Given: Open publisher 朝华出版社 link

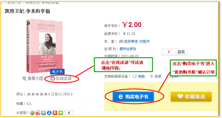Looking at the screenshot, I should pyautogui.click(x=128, y=49).
